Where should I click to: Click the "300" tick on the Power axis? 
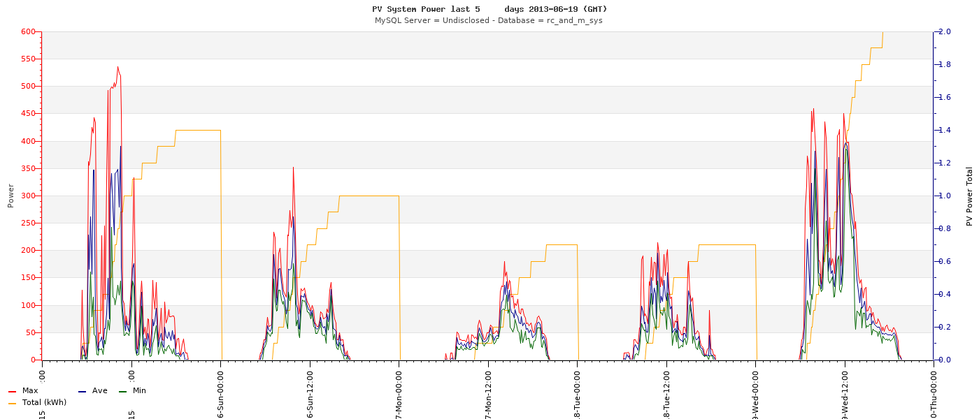tap(28, 196)
